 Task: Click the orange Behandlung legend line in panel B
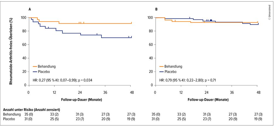pyautogui.click(x=162, y=66)
